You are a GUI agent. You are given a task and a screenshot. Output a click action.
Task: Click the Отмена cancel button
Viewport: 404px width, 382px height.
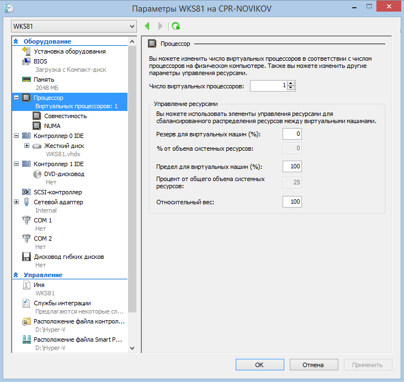click(313, 365)
